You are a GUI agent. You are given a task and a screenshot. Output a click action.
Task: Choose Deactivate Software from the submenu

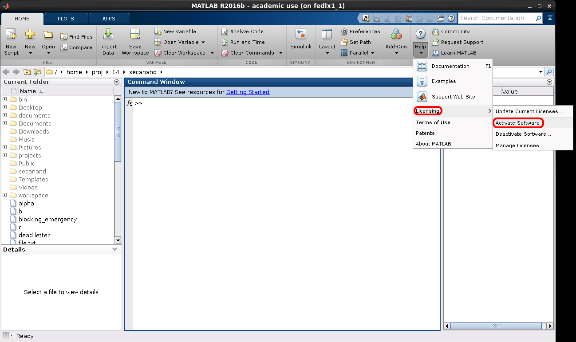point(523,134)
